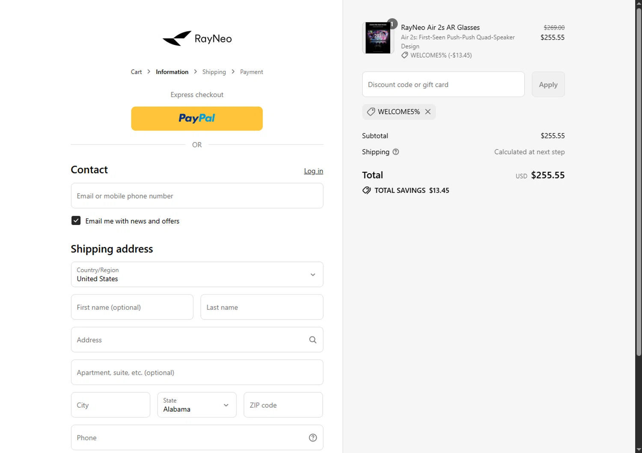The image size is (642, 453).
Task: Click the chevron between Cart and Information
Action: pos(149,71)
